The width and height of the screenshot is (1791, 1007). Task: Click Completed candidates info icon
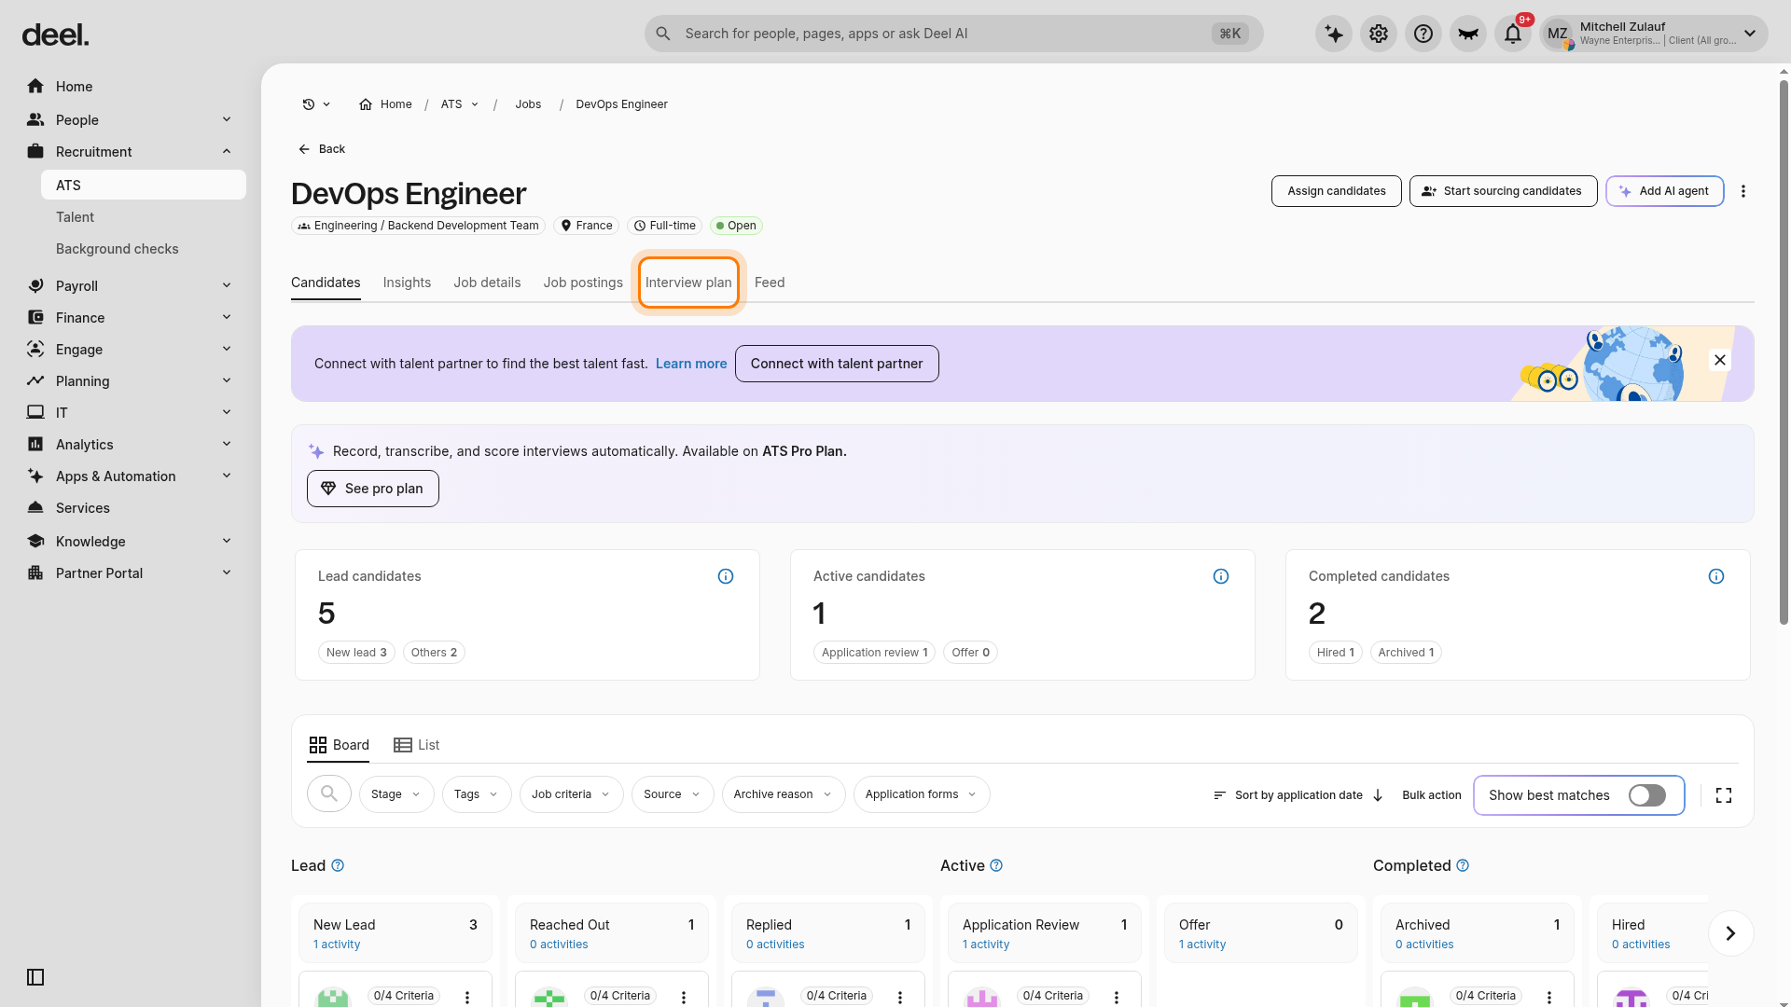(x=1716, y=576)
